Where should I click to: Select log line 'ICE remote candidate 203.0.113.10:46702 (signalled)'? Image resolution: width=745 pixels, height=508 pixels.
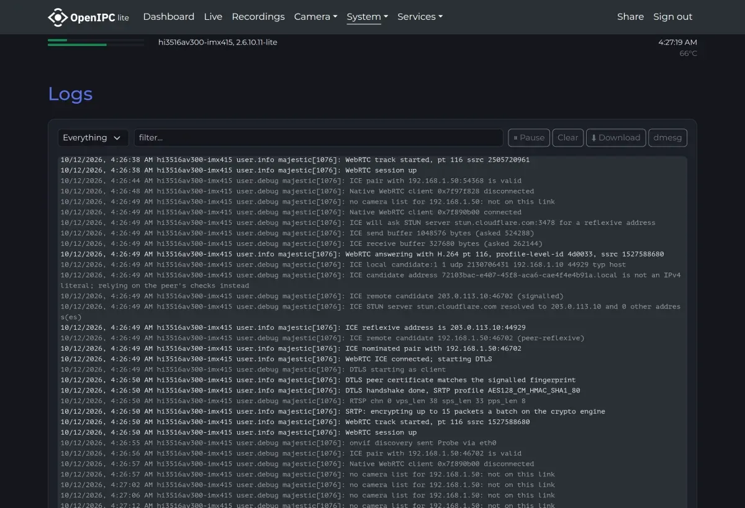click(x=312, y=296)
